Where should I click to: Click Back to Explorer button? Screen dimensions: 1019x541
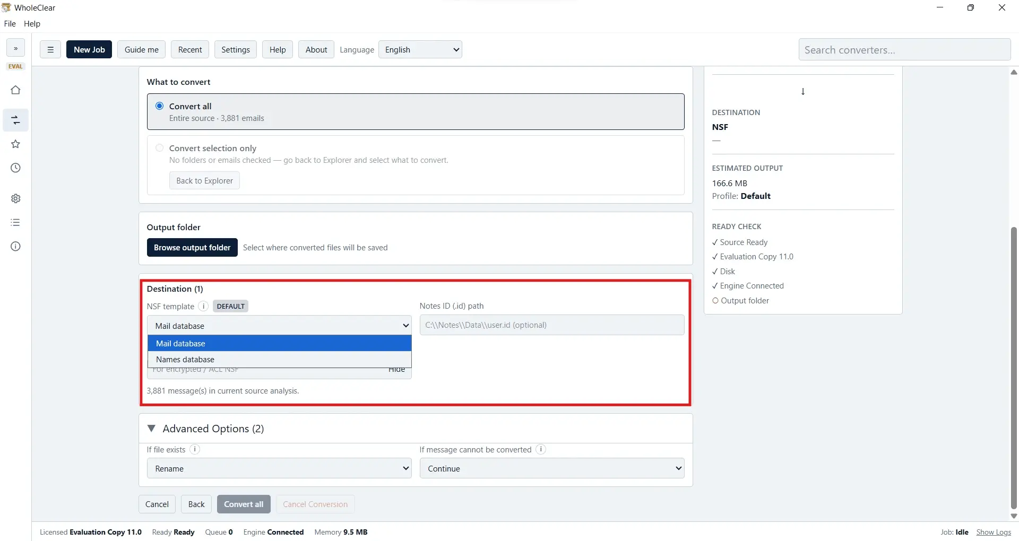[x=204, y=180]
